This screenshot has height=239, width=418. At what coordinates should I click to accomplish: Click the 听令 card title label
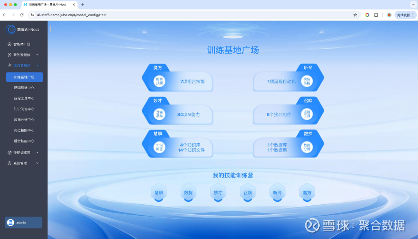[308, 68]
